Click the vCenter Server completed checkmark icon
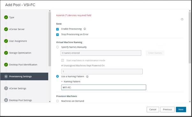This screenshot has height=117, width=192. point(6,29)
